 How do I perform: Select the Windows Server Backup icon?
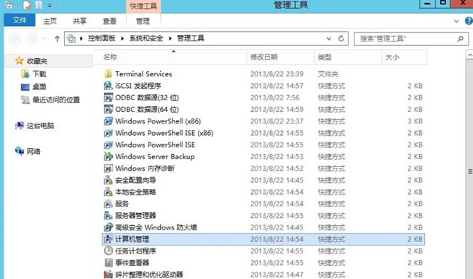[x=108, y=157]
